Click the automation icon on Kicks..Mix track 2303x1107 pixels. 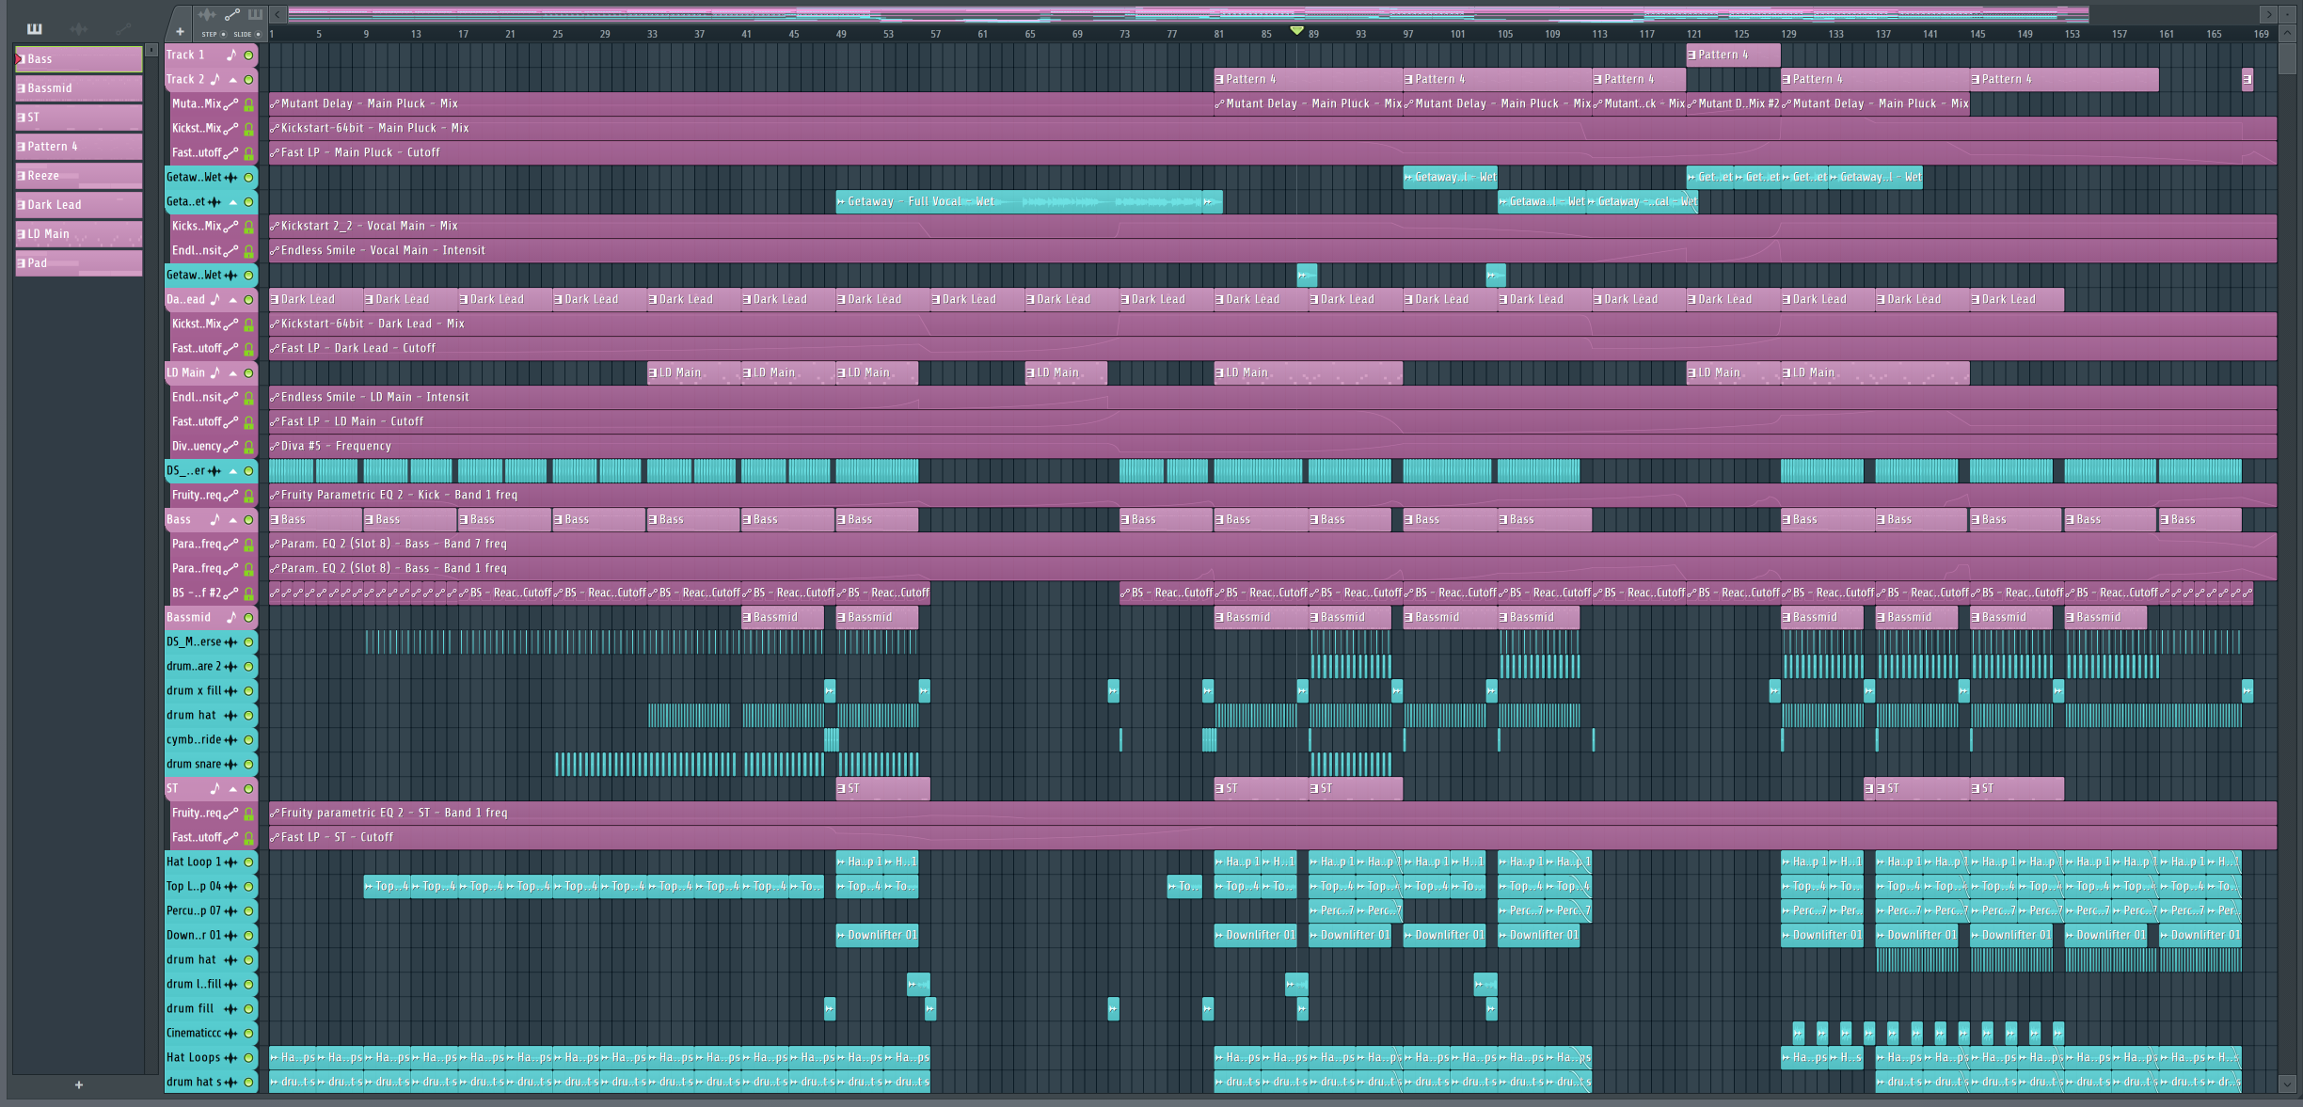pos(230,226)
